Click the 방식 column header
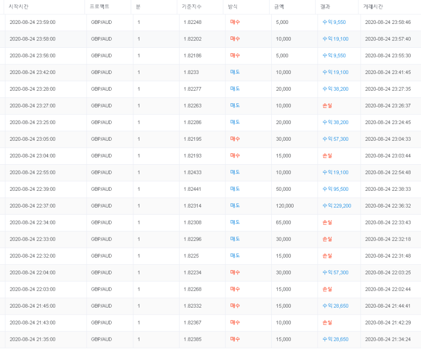421x350 pixels. (x=233, y=7)
